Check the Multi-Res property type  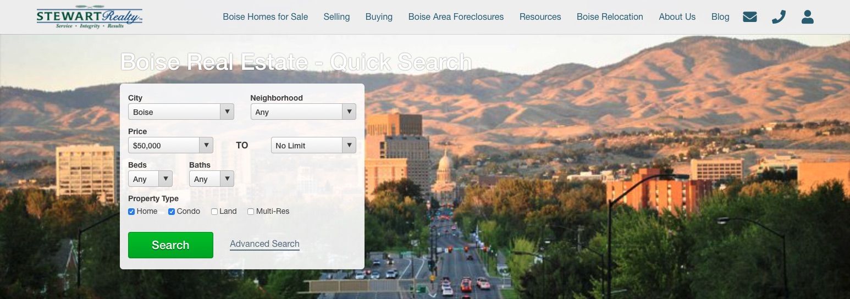(251, 212)
